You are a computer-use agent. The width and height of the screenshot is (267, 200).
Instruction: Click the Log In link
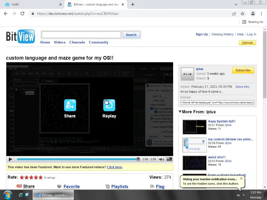pos(252,34)
